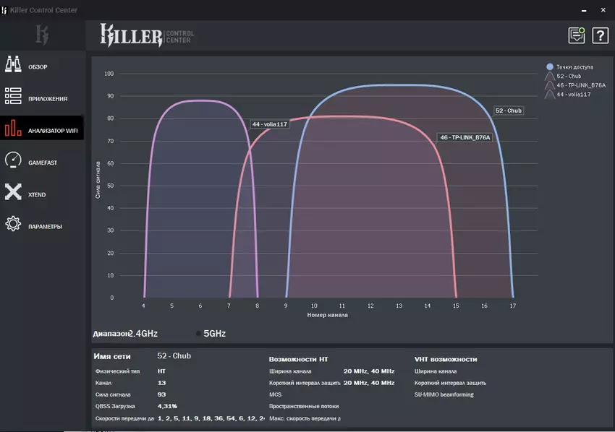The width and height of the screenshot is (615, 432).
Task: Open the Приложения menu section
Action: coord(48,99)
